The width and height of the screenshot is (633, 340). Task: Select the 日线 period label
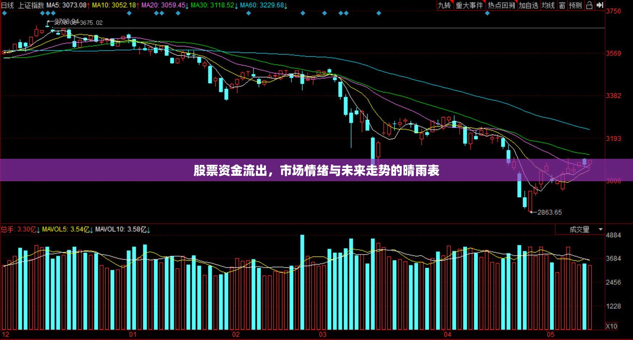7,5
